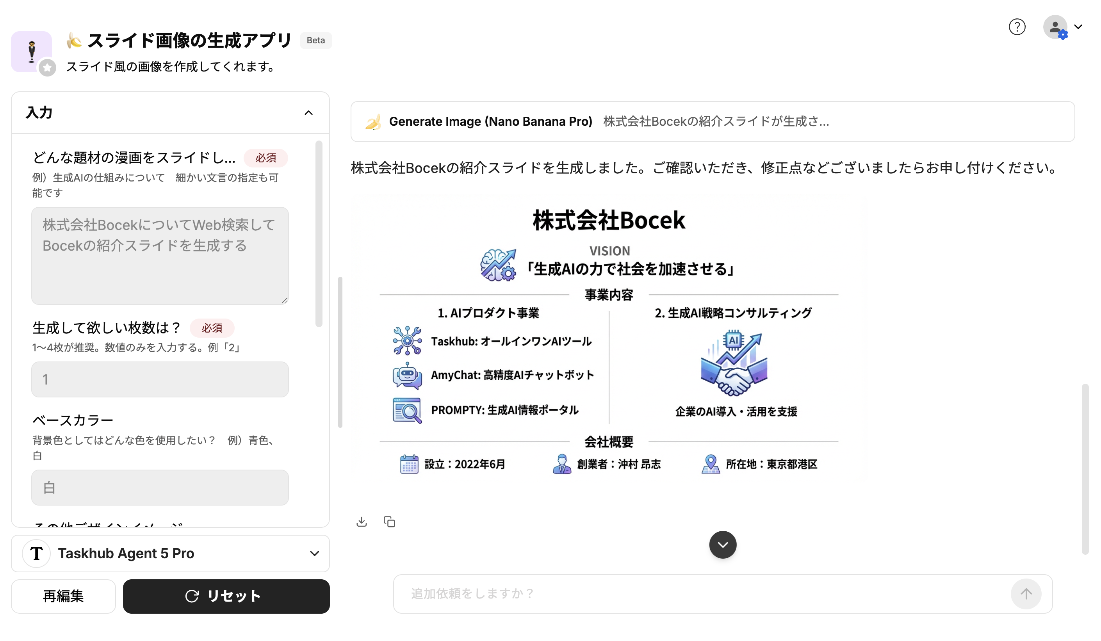Viewport: 1101px width, 641px height.
Task: Collapse the 入力 panel chevron
Action: click(308, 113)
